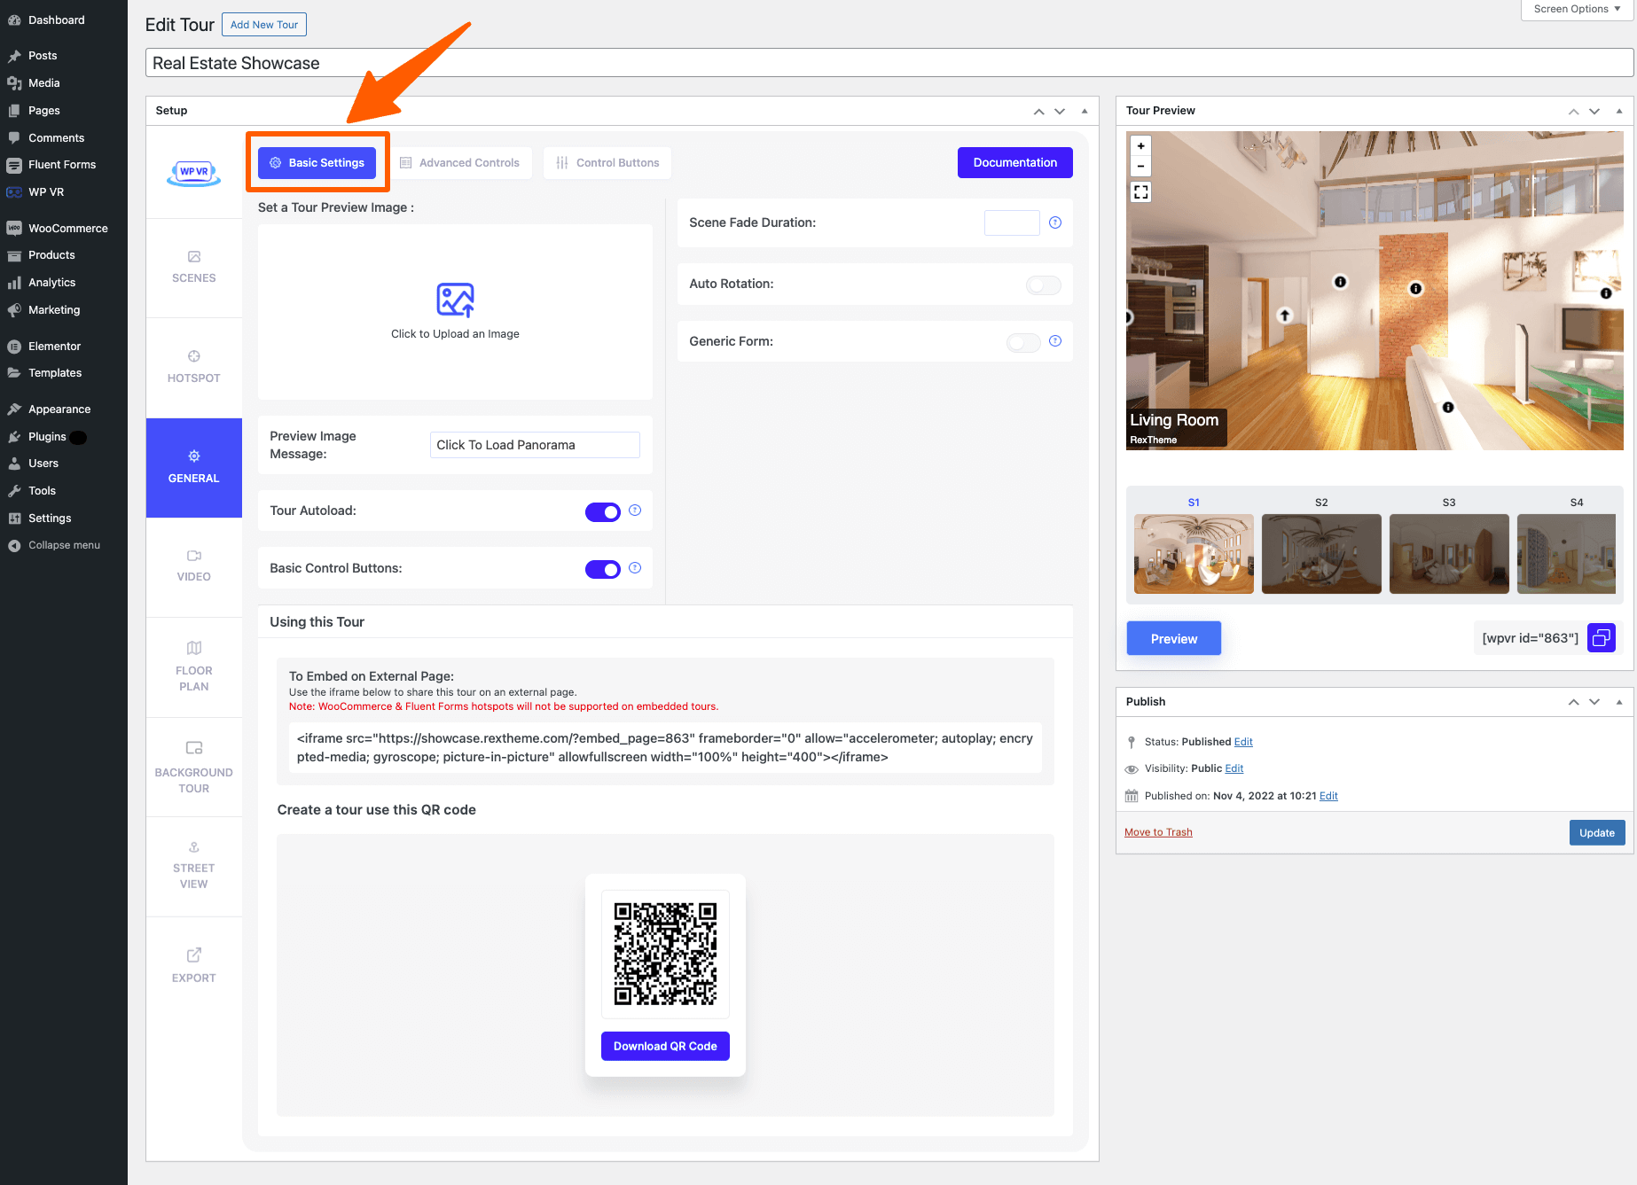The width and height of the screenshot is (1637, 1185).
Task: Open the Hotspot section icon
Action: 194,356
